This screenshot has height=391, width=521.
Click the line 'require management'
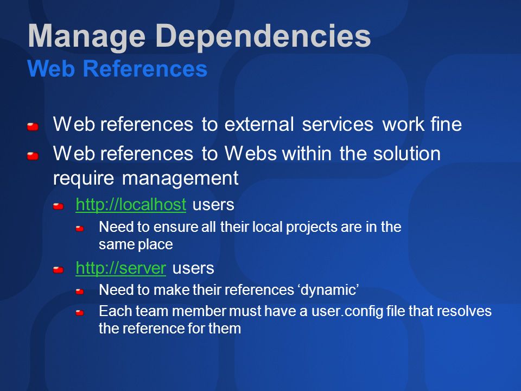pyautogui.click(x=146, y=178)
